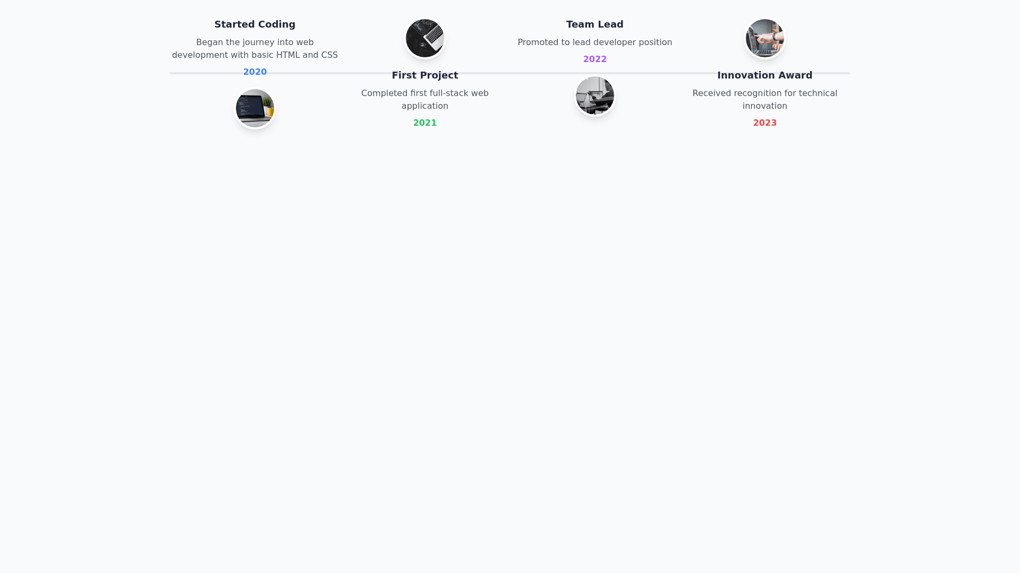Viewport: 1020px width, 573px height.
Task: Click the timeline line between 2020 and First Project
Action: (x=329, y=73)
